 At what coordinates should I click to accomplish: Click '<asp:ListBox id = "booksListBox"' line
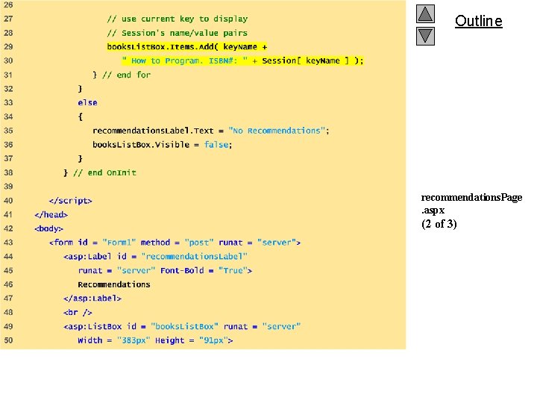coord(182,327)
